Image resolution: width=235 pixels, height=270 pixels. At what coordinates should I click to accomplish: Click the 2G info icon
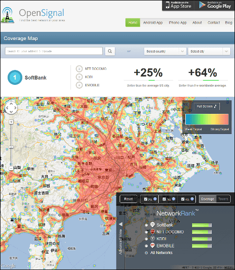155,199
